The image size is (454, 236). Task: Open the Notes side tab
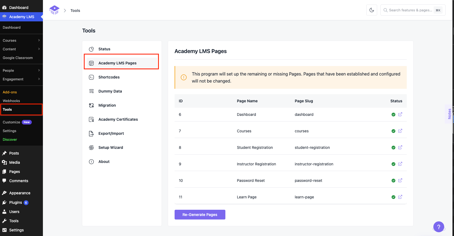(x=449, y=114)
